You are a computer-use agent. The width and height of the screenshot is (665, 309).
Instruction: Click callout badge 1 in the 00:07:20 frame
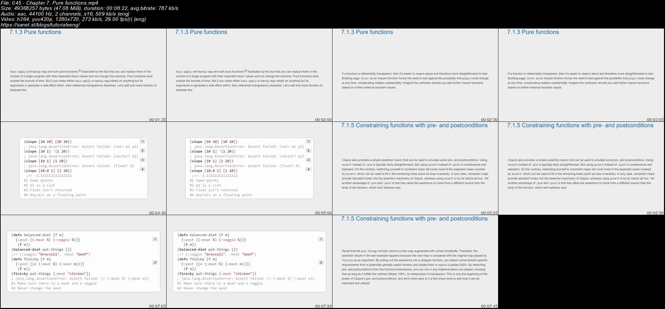coord(321,239)
